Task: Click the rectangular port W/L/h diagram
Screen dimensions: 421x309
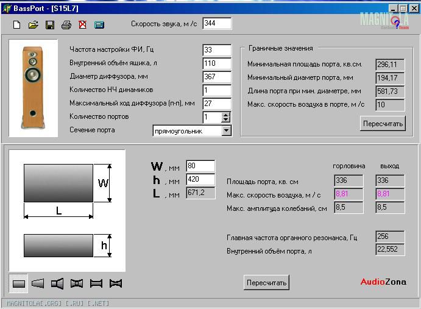Action: (67, 211)
